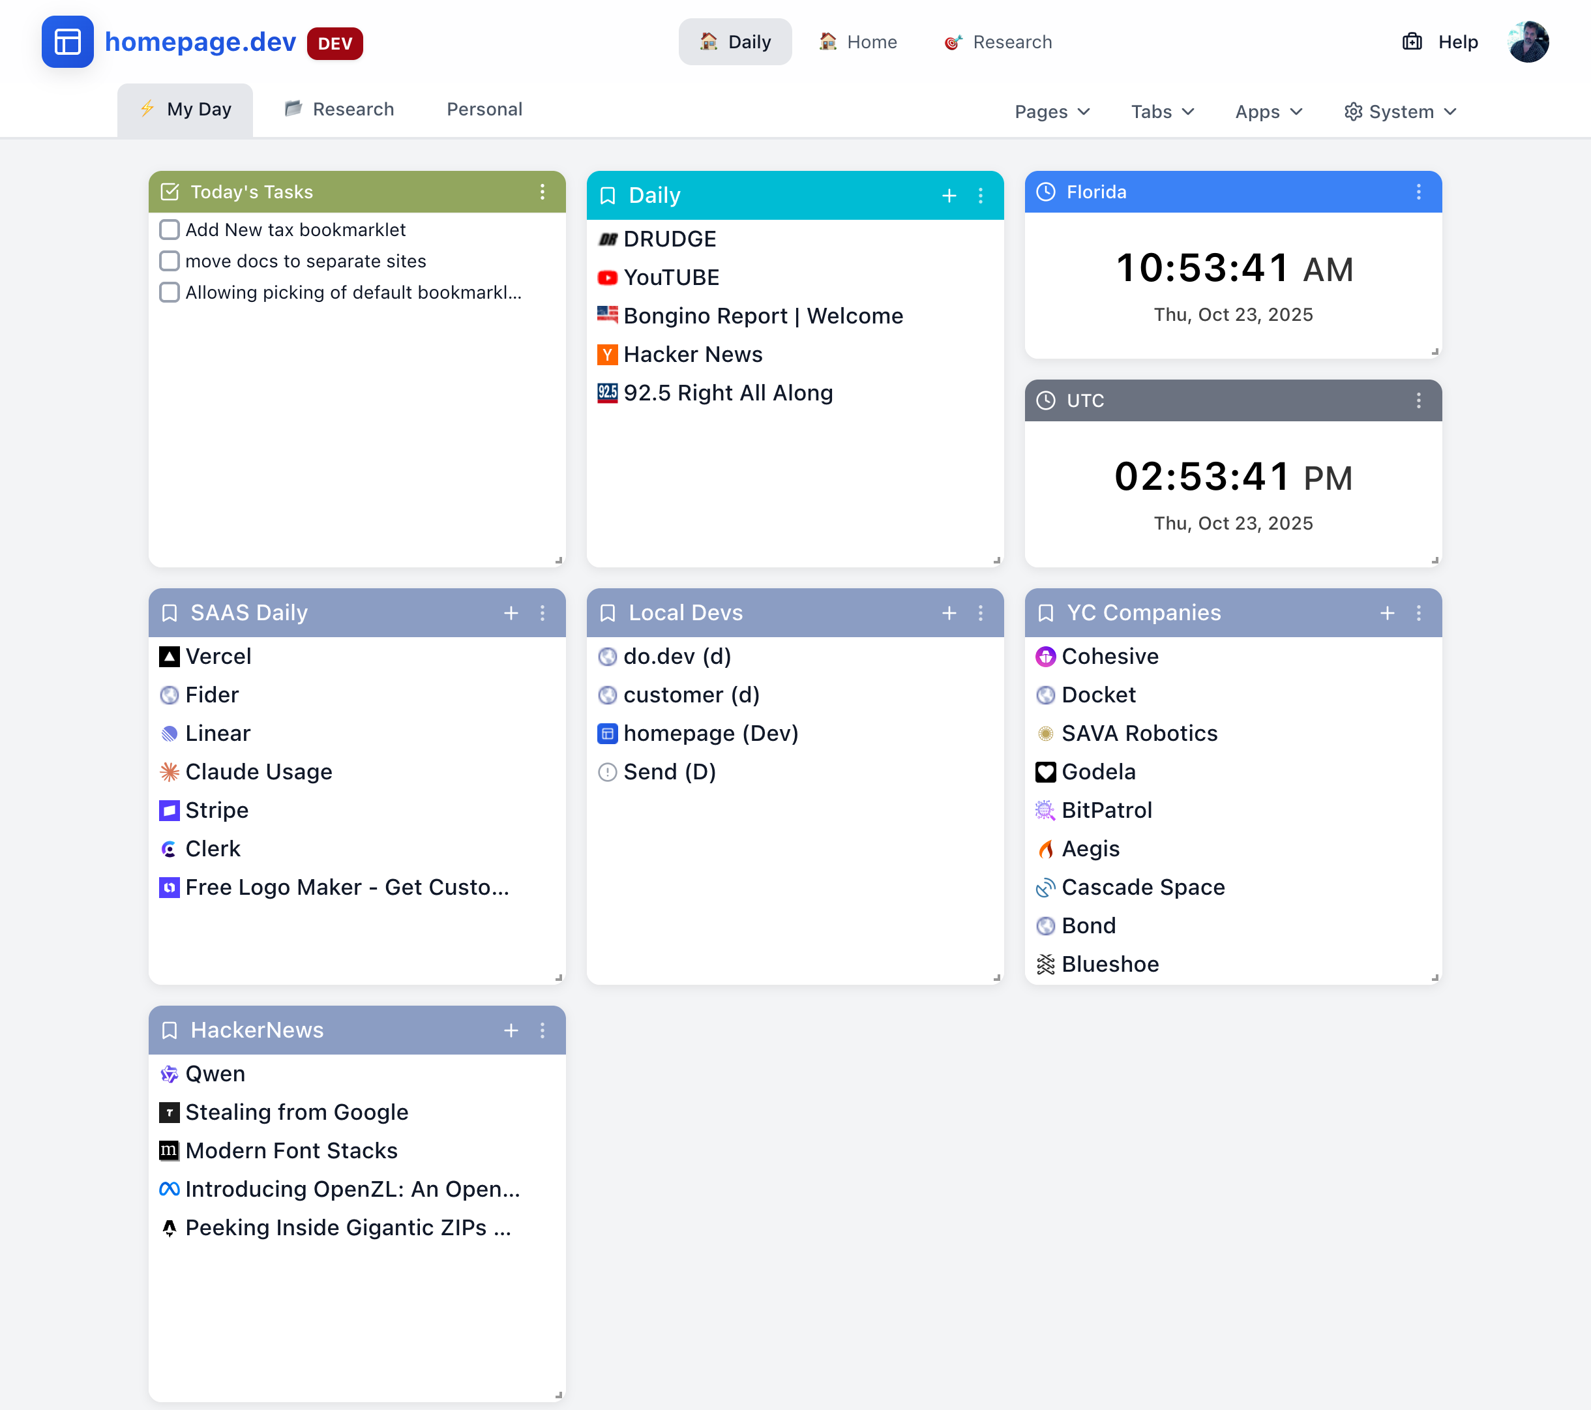Mark Allowing picking of default bookmarklet complete
The image size is (1591, 1410).
point(170,292)
